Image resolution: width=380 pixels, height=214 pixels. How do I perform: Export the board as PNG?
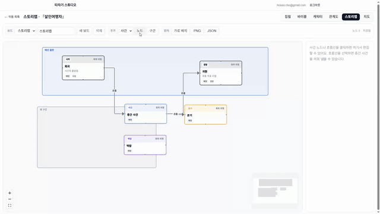[197, 31]
